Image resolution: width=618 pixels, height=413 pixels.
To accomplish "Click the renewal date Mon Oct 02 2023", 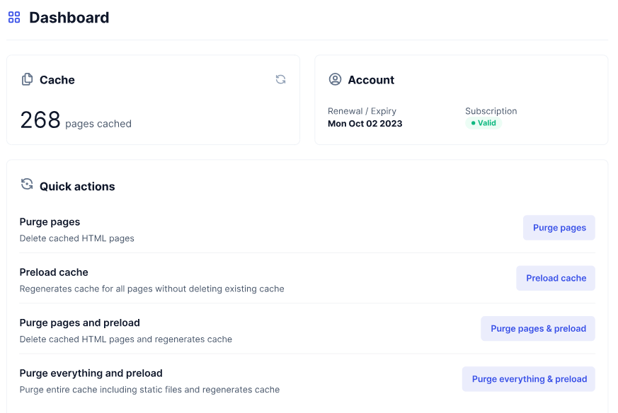I will click(365, 122).
